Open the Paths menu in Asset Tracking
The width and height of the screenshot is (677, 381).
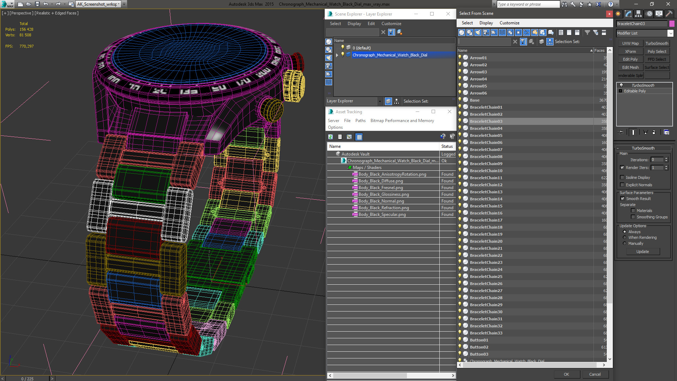coord(360,121)
